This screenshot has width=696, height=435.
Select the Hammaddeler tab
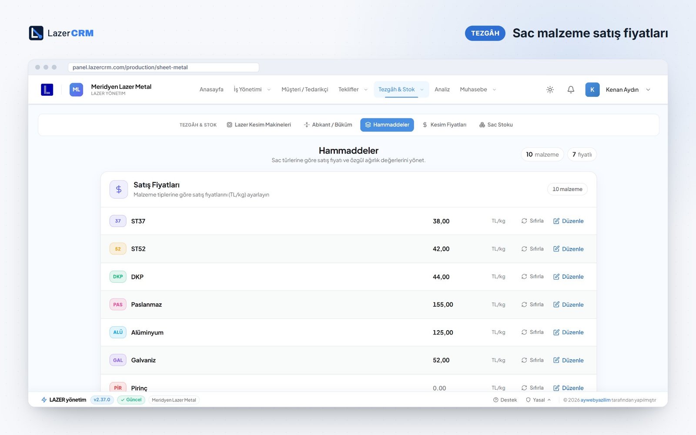[387, 125]
